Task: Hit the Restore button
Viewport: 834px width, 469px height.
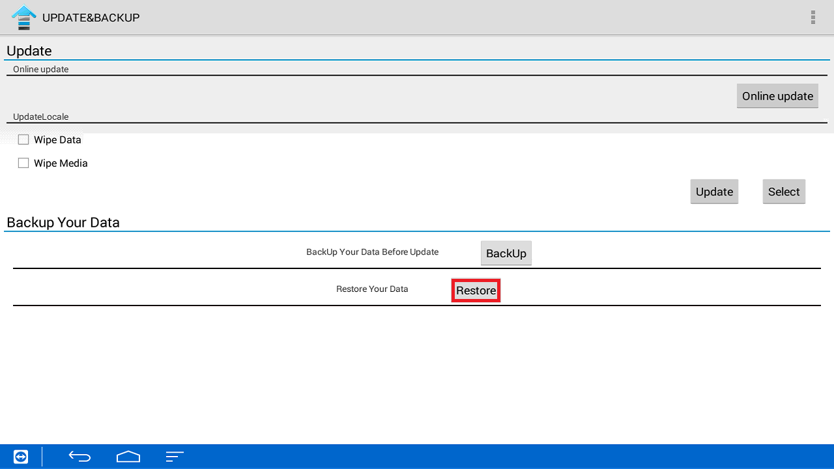Action: 476,291
